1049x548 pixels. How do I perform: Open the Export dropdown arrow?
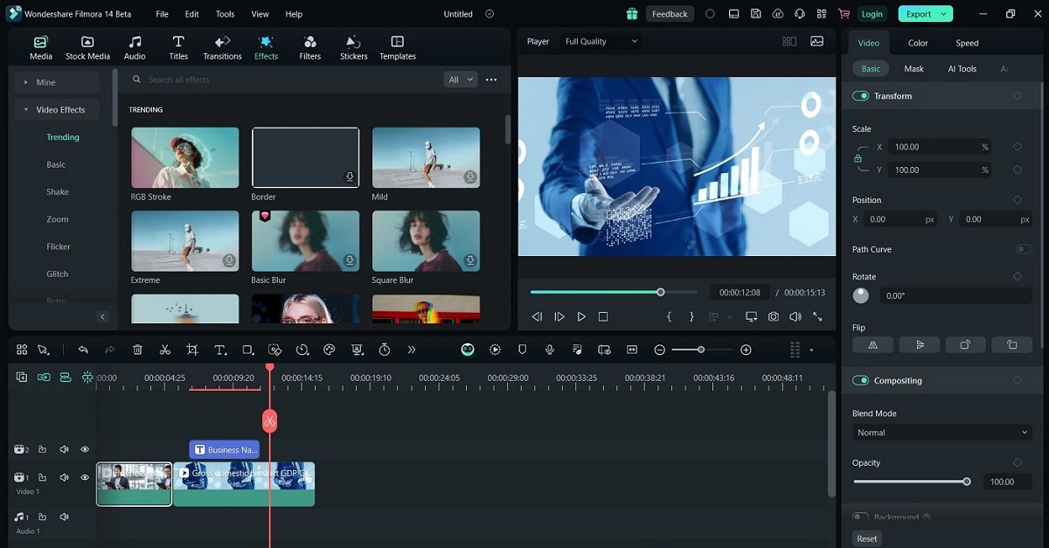click(944, 14)
